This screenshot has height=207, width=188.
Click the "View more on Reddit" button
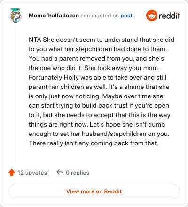(x=94, y=191)
